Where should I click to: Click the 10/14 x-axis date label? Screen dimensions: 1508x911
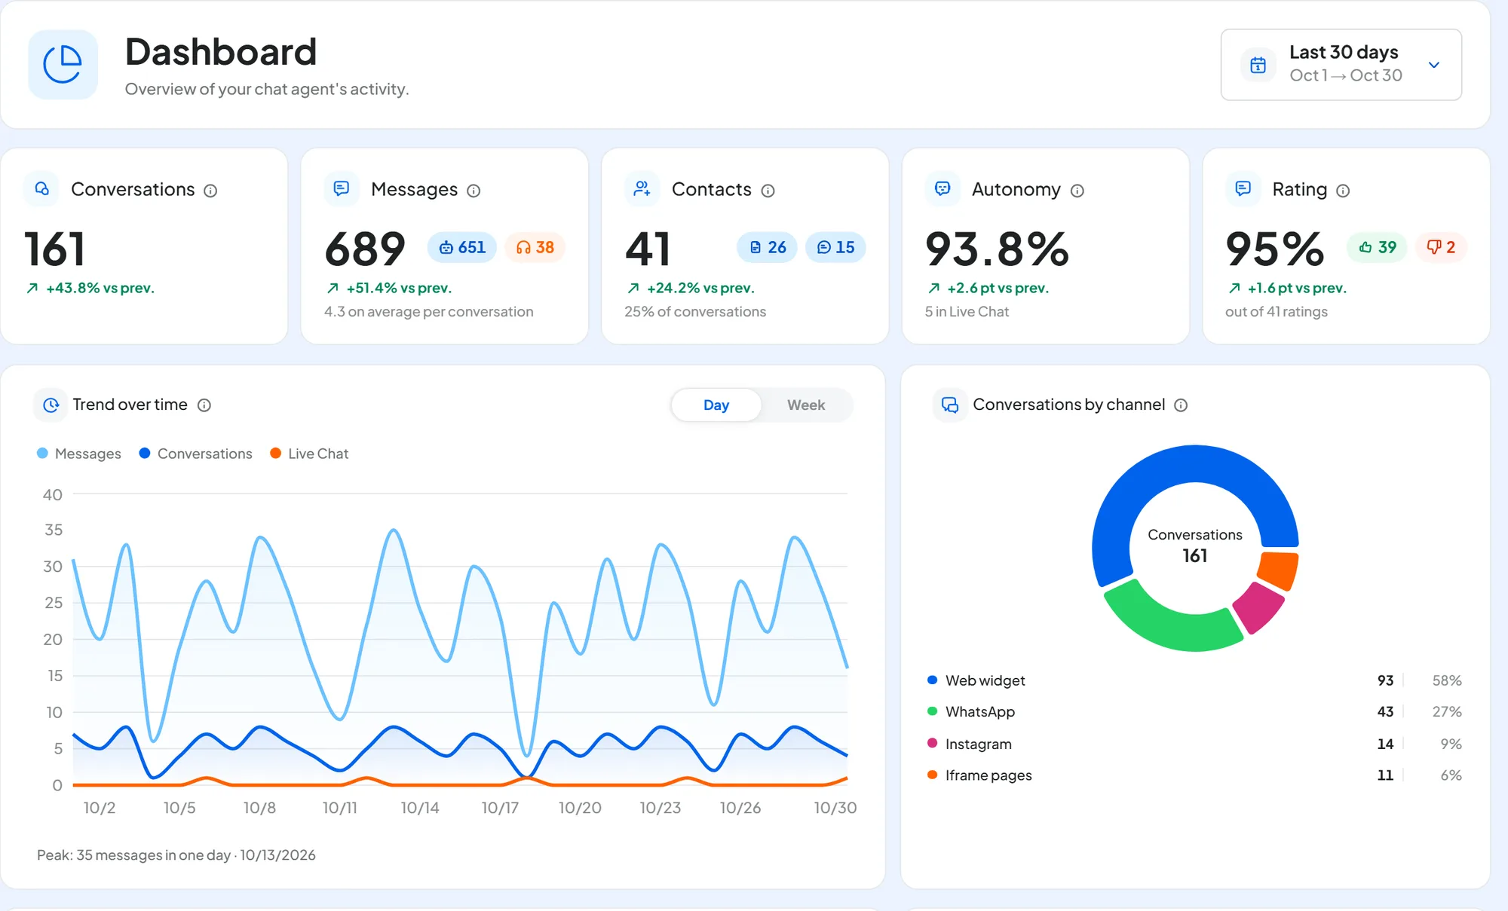coord(420,808)
